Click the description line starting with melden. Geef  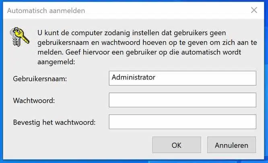tap(139, 52)
